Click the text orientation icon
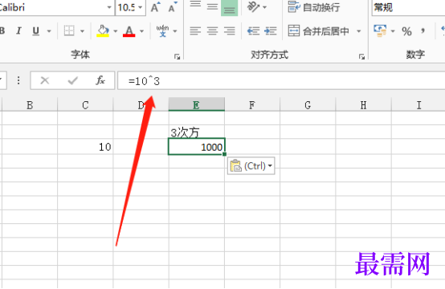Image resolution: width=445 pixels, height=289 pixels. tap(254, 6)
